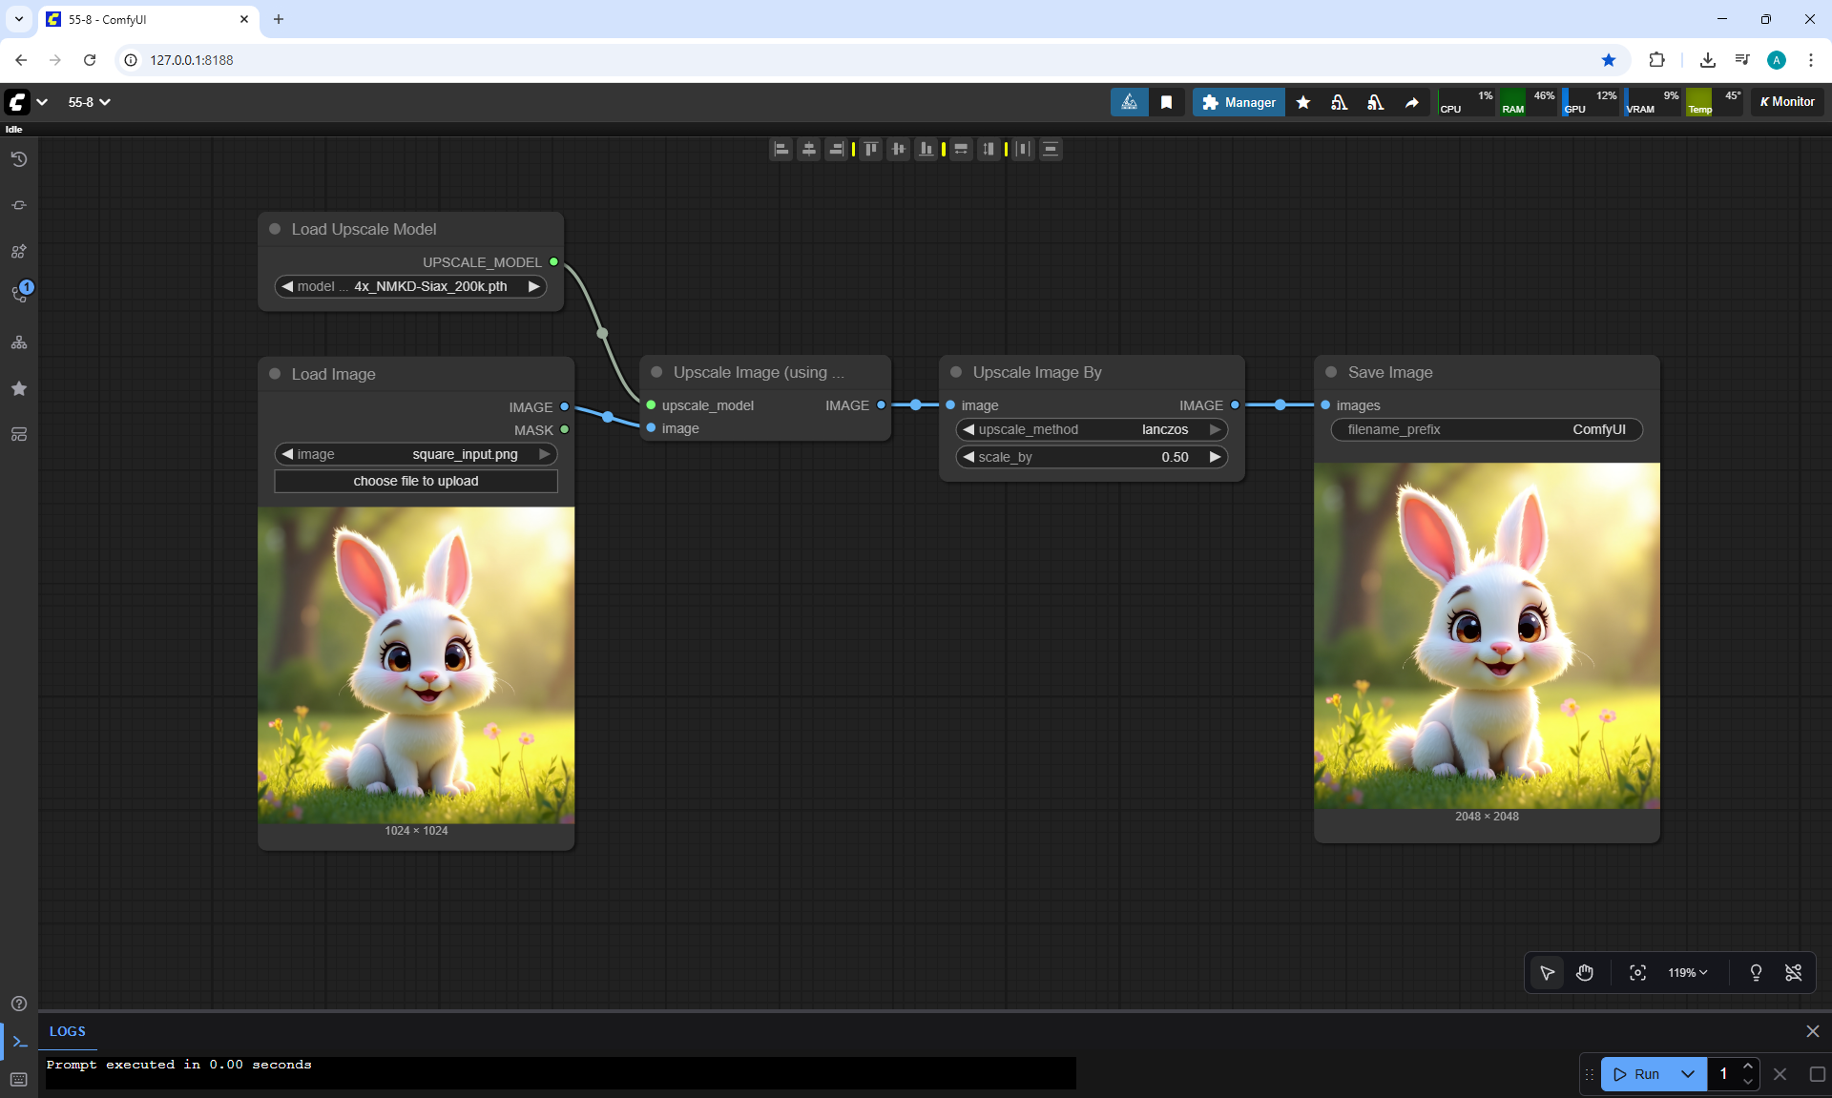Open the zoom level 119% dropdown

1687,973
